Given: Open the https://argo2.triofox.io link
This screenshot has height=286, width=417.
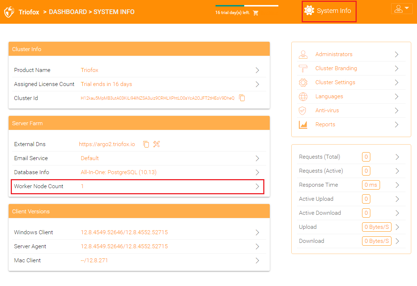Looking at the screenshot, I should 107,144.
